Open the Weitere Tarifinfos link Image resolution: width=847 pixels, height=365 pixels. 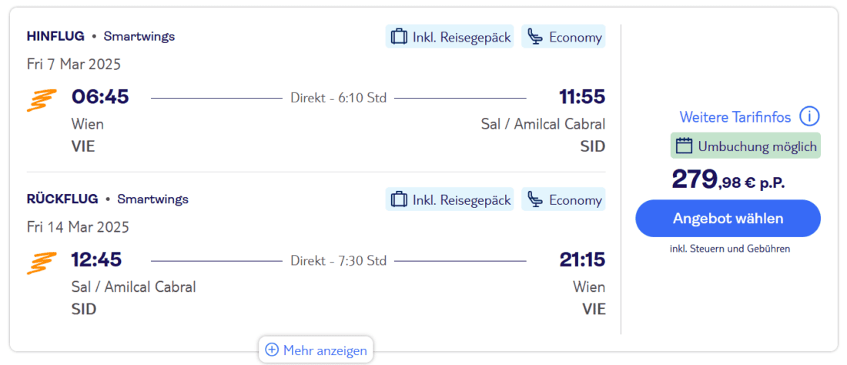coord(735,117)
